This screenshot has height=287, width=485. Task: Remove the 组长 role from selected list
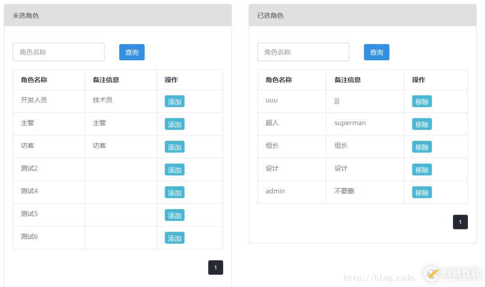click(421, 147)
